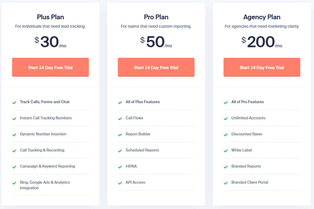
Task: Click the checkmark icon next to Unlimited Accounts
Action: tap(226, 118)
